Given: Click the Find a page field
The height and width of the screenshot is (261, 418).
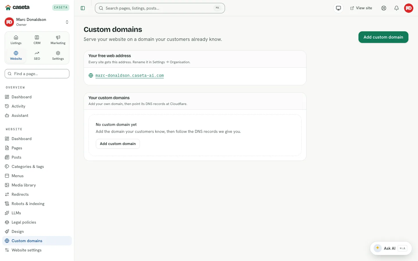Looking at the screenshot, I should (37, 74).
